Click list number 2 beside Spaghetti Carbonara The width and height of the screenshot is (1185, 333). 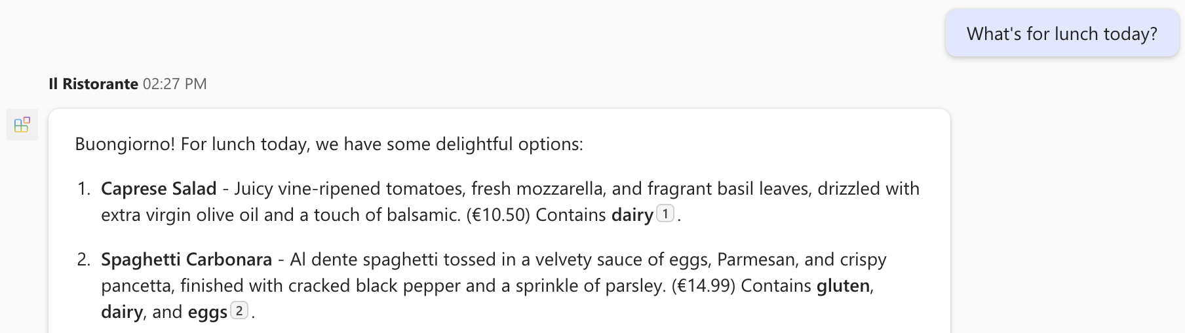point(83,260)
